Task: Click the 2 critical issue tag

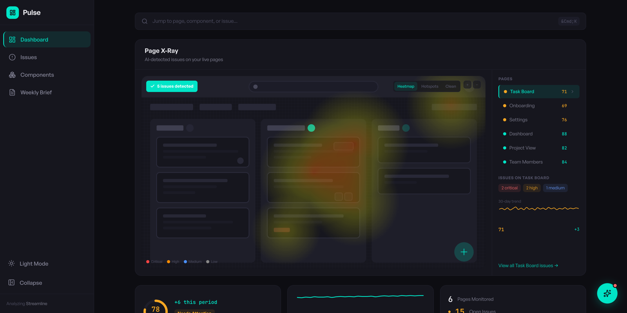Action: coord(509,188)
